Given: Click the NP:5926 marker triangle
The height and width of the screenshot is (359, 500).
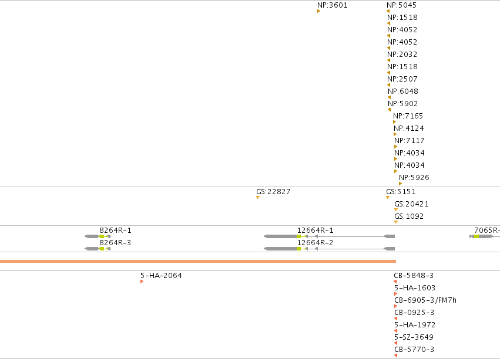Looking at the screenshot, I should pos(400,184).
